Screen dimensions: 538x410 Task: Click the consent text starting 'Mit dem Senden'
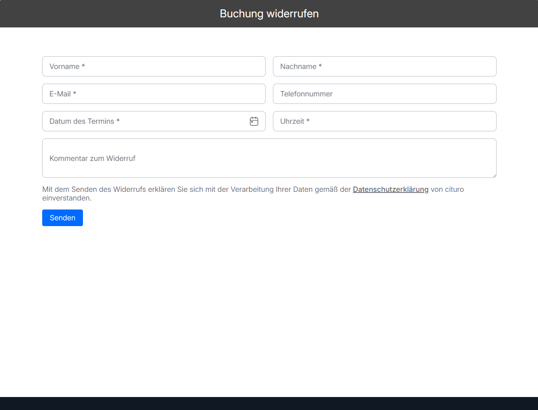(x=253, y=194)
